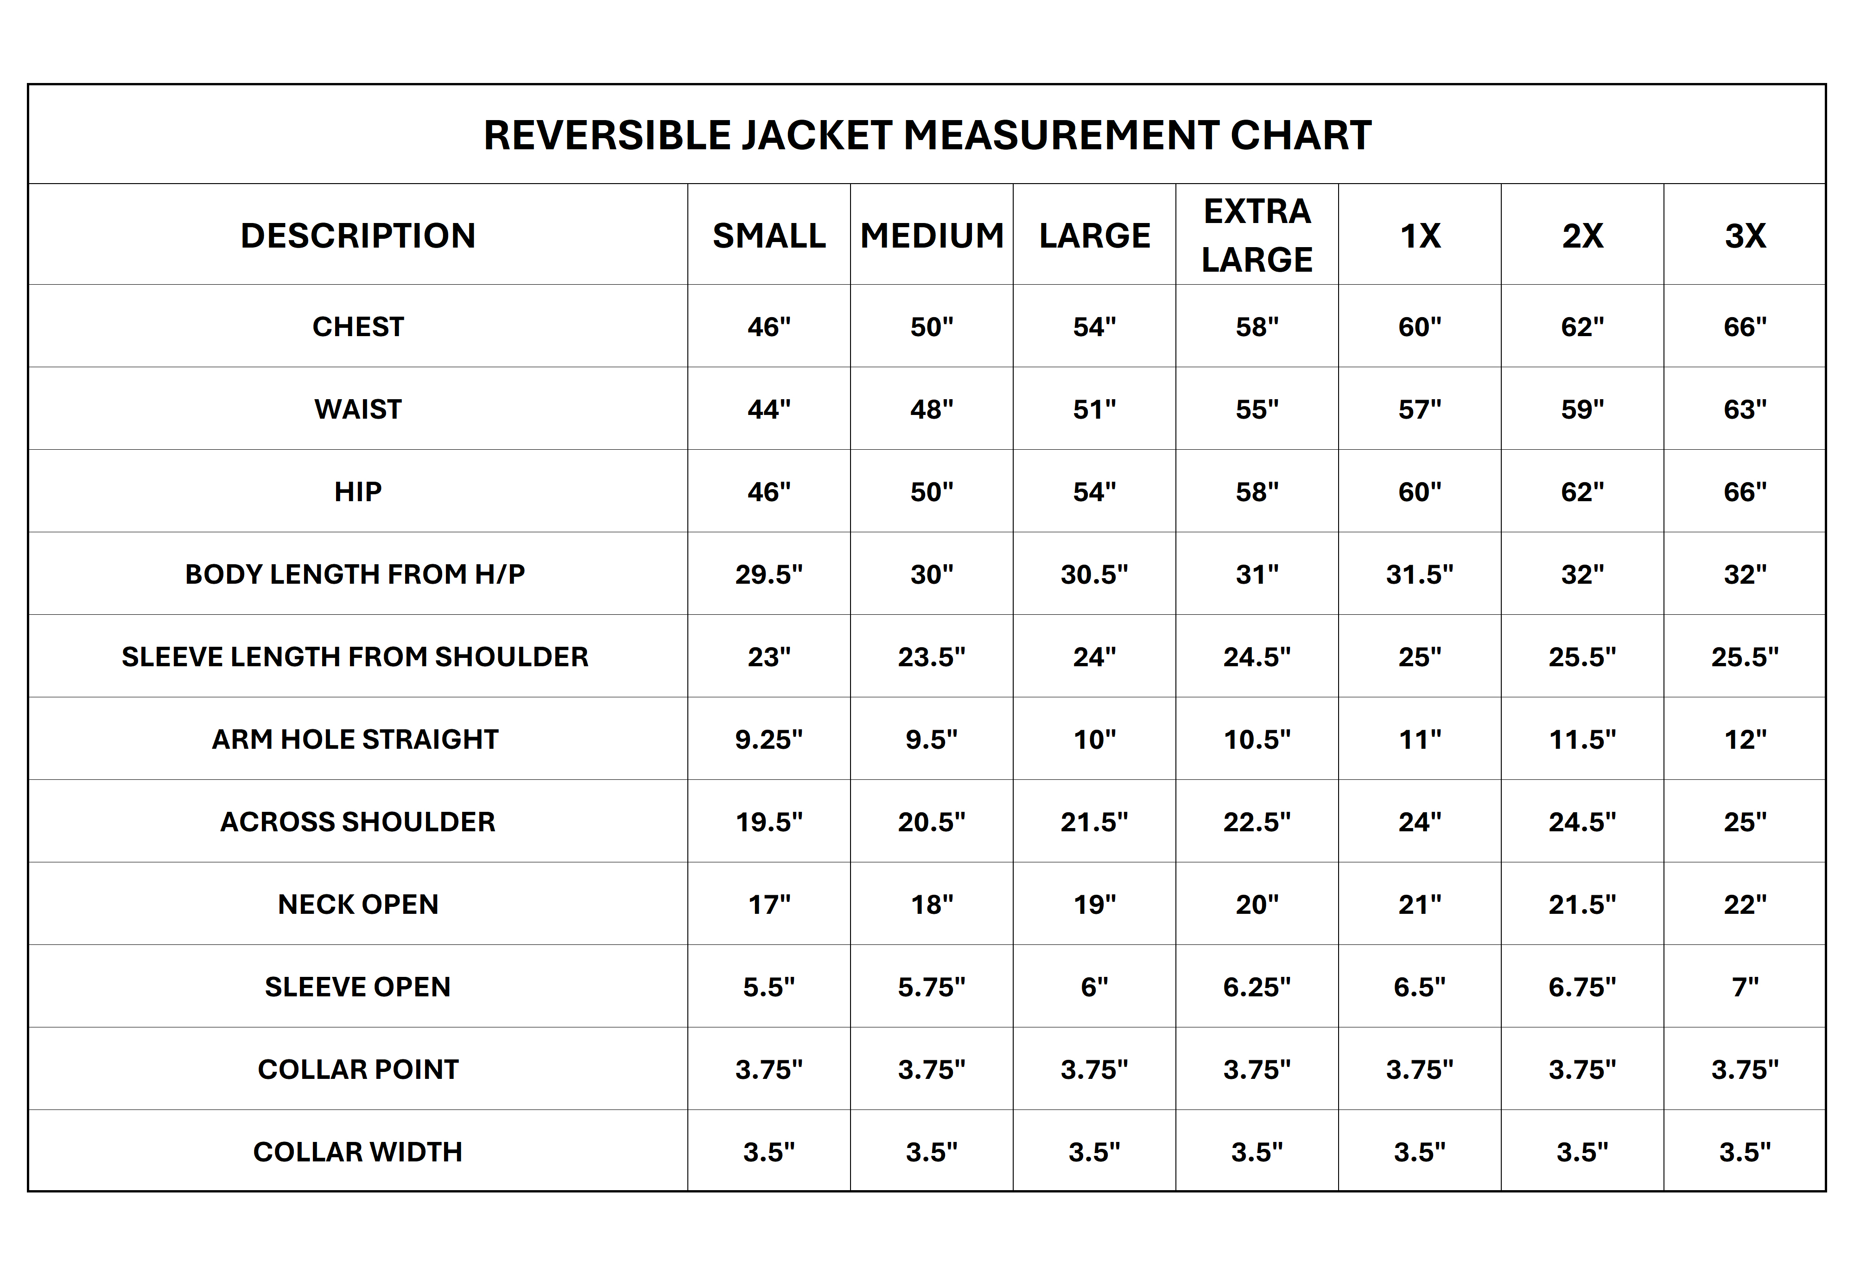Click the NECK OPEN row label
The width and height of the screenshot is (1854, 1275).
(x=358, y=905)
